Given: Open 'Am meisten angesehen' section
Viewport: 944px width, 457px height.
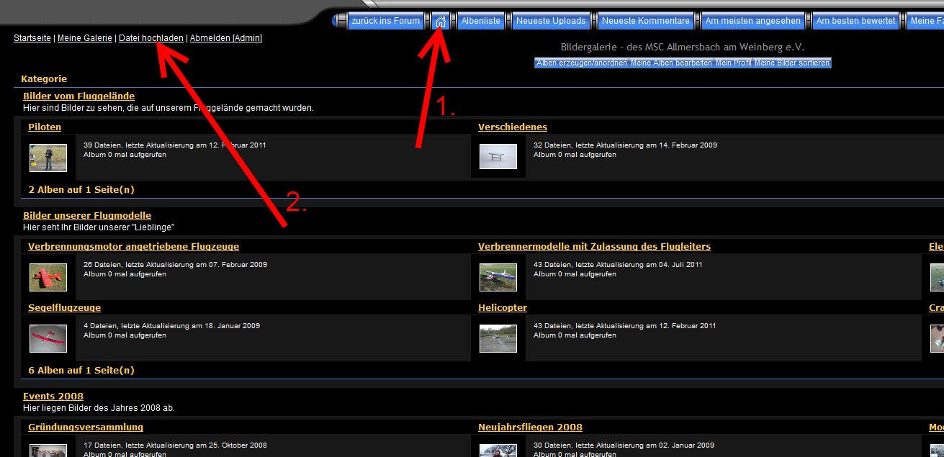Looking at the screenshot, I should pyautogui.click(x=753, y=21).
